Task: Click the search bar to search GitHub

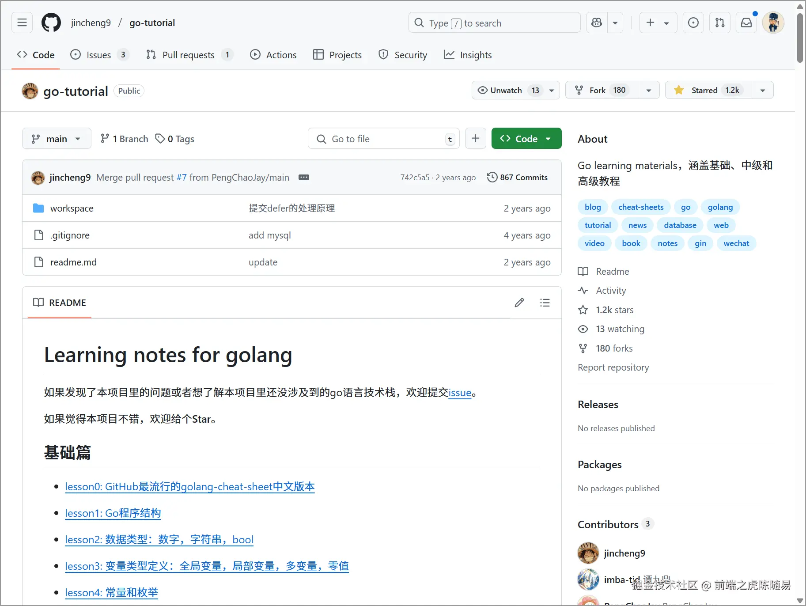Action: pos(494,23)
